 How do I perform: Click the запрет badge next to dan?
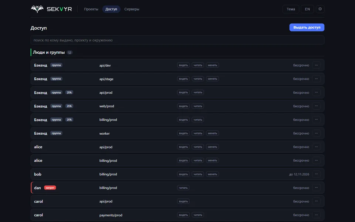coord(50,188)
